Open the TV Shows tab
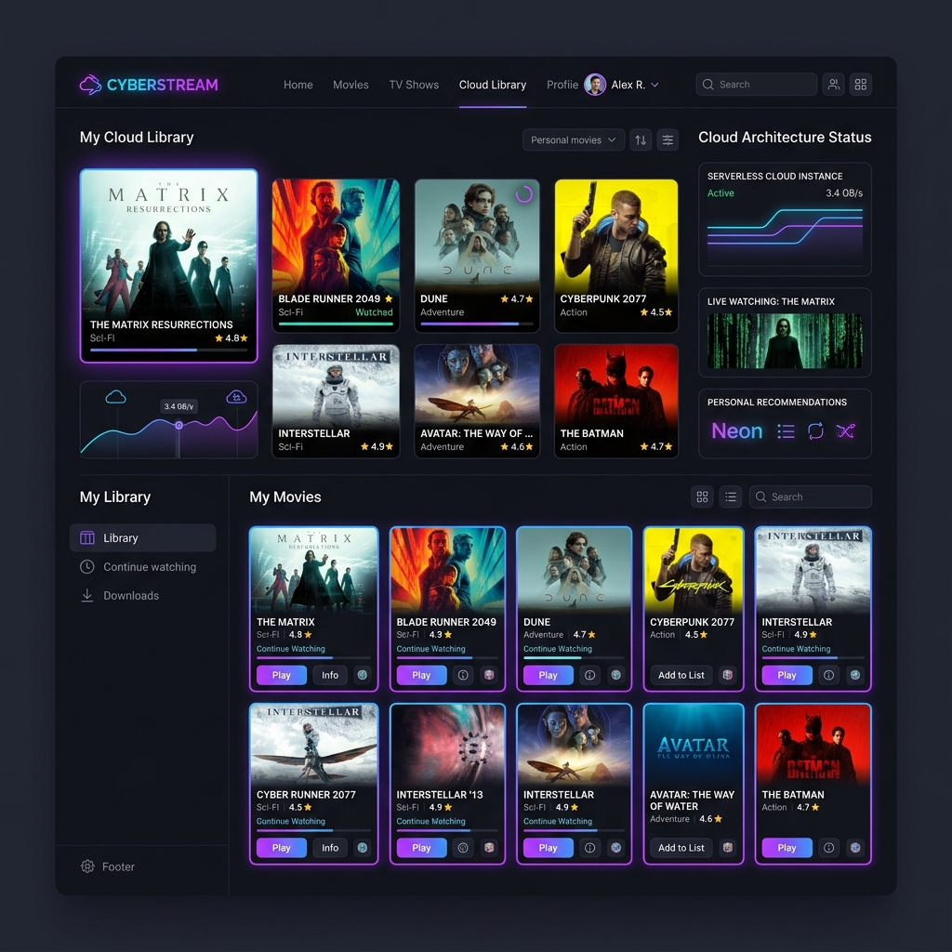This screenshot has width=952, height=952. pos(414,85)
